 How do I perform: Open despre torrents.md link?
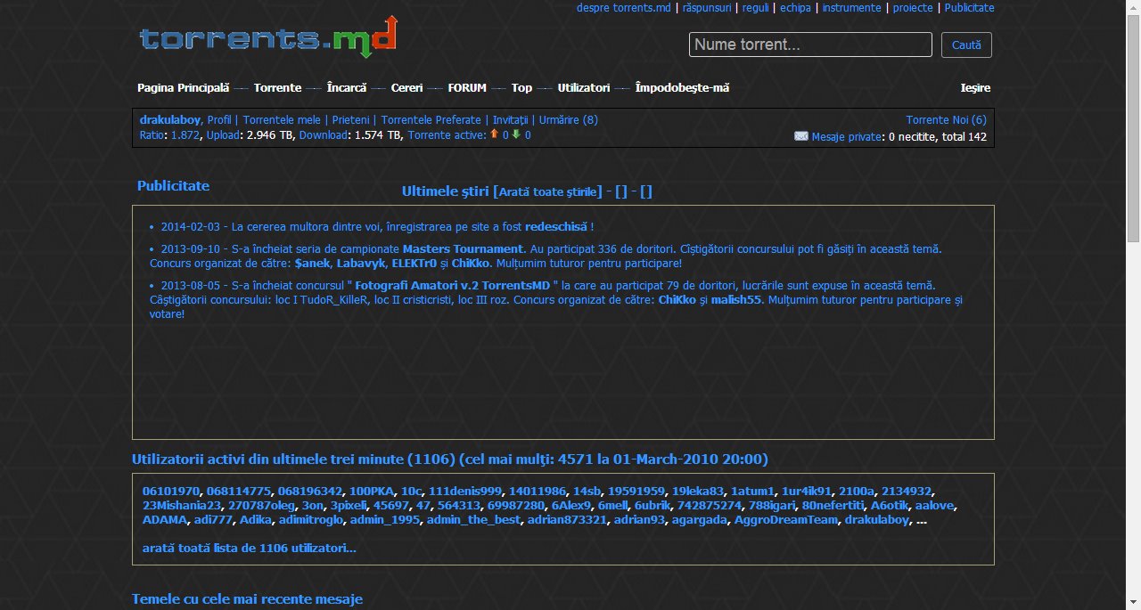point(623,8)
